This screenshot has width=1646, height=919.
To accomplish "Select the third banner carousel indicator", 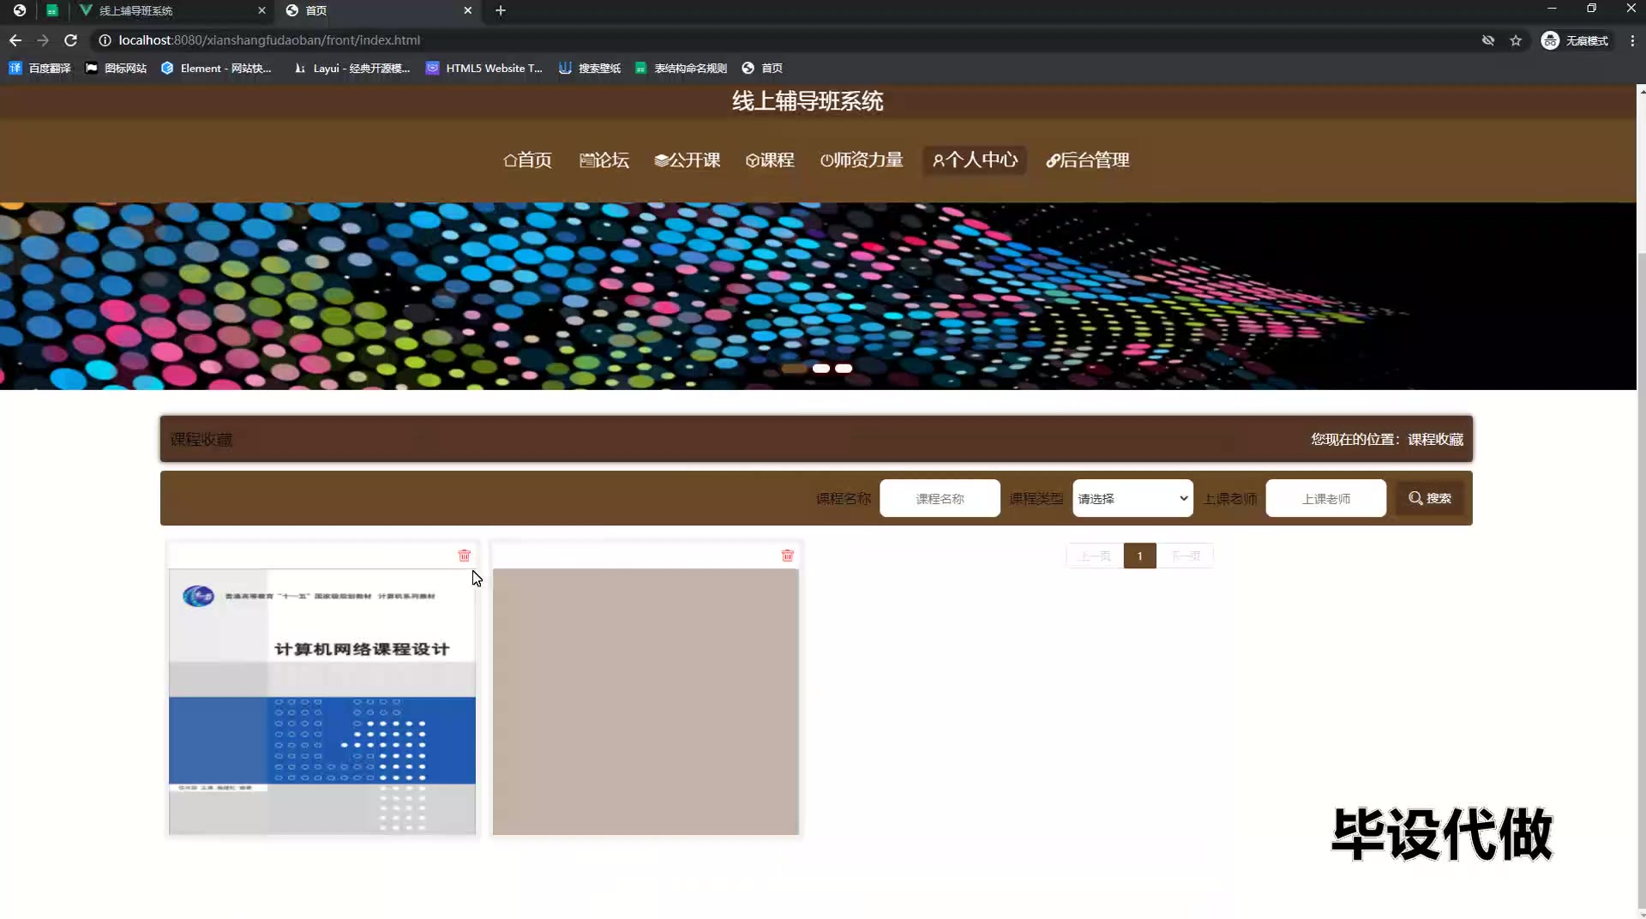I will point(844,369).
